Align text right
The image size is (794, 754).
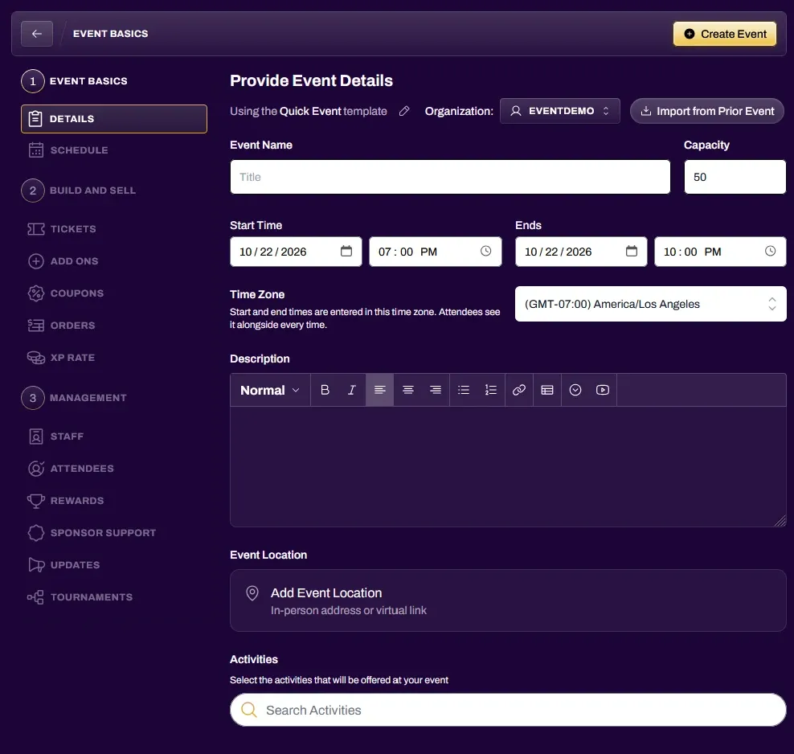(435, 390)
